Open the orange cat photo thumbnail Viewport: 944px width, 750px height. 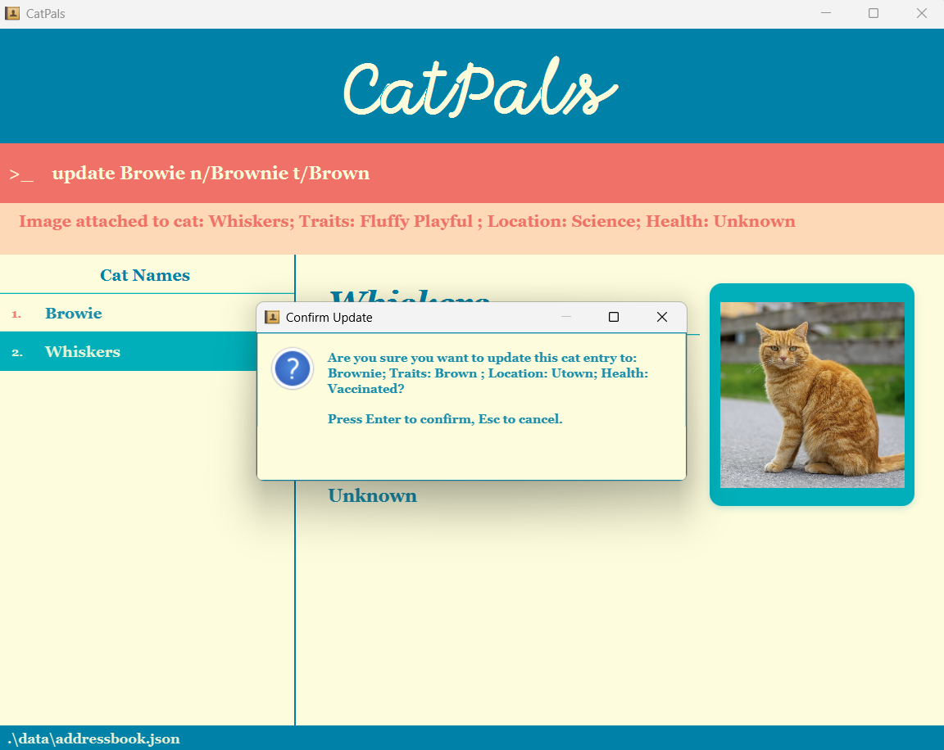pyautogui.click(x=812, y=395)
